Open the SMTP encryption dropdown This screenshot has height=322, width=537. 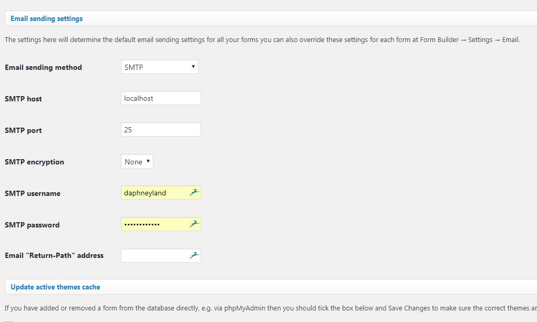tap(137, 162)
